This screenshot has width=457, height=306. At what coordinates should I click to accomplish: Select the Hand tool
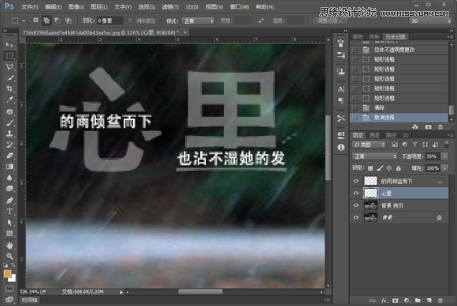point(9,245)
